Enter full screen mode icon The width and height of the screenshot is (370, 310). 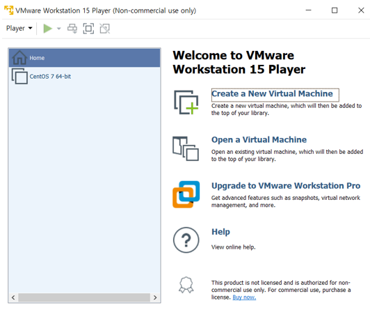88,29
